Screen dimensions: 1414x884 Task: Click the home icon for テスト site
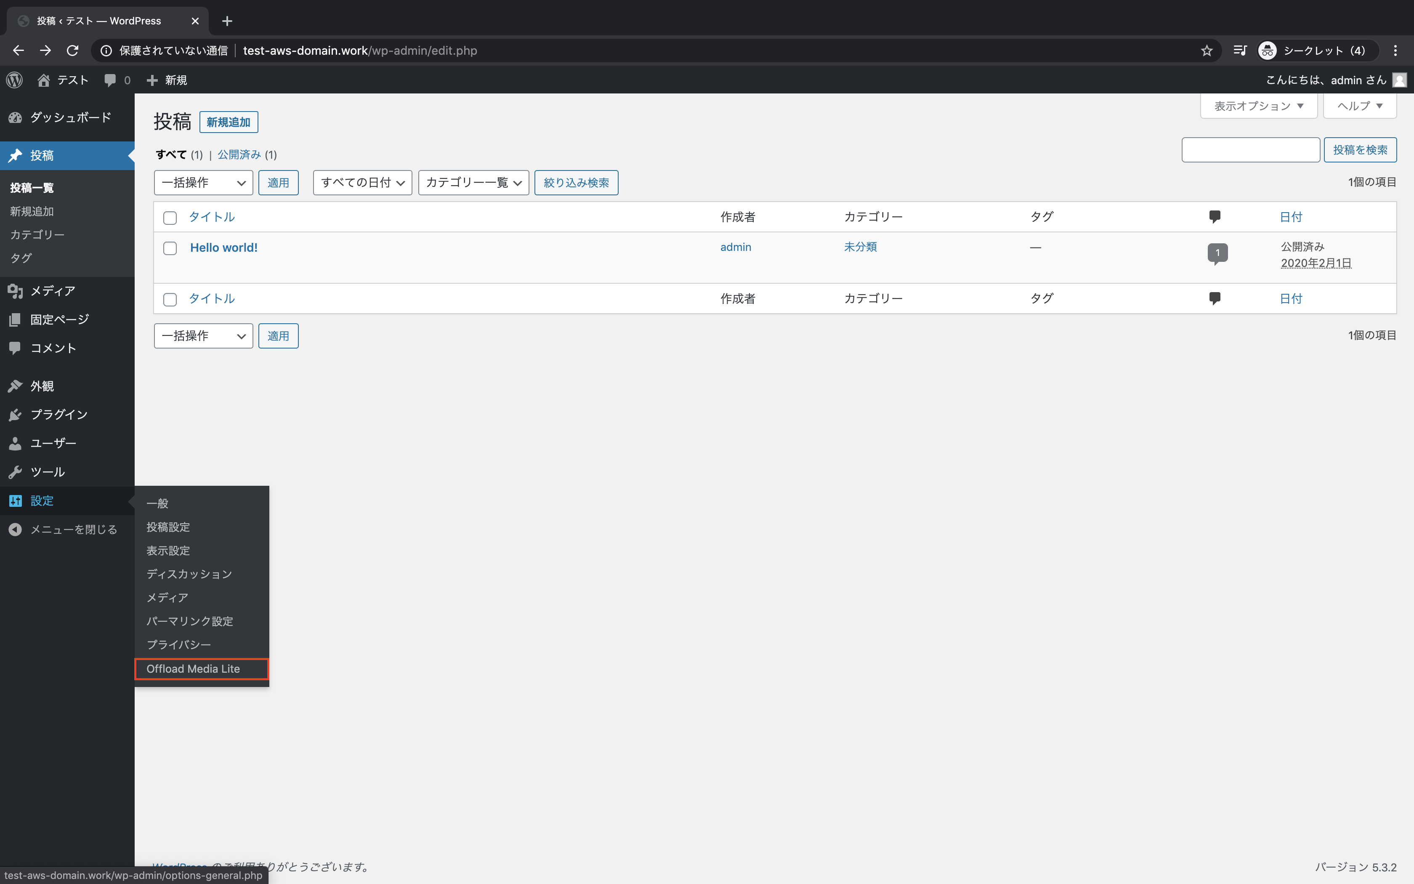point(44,80)
